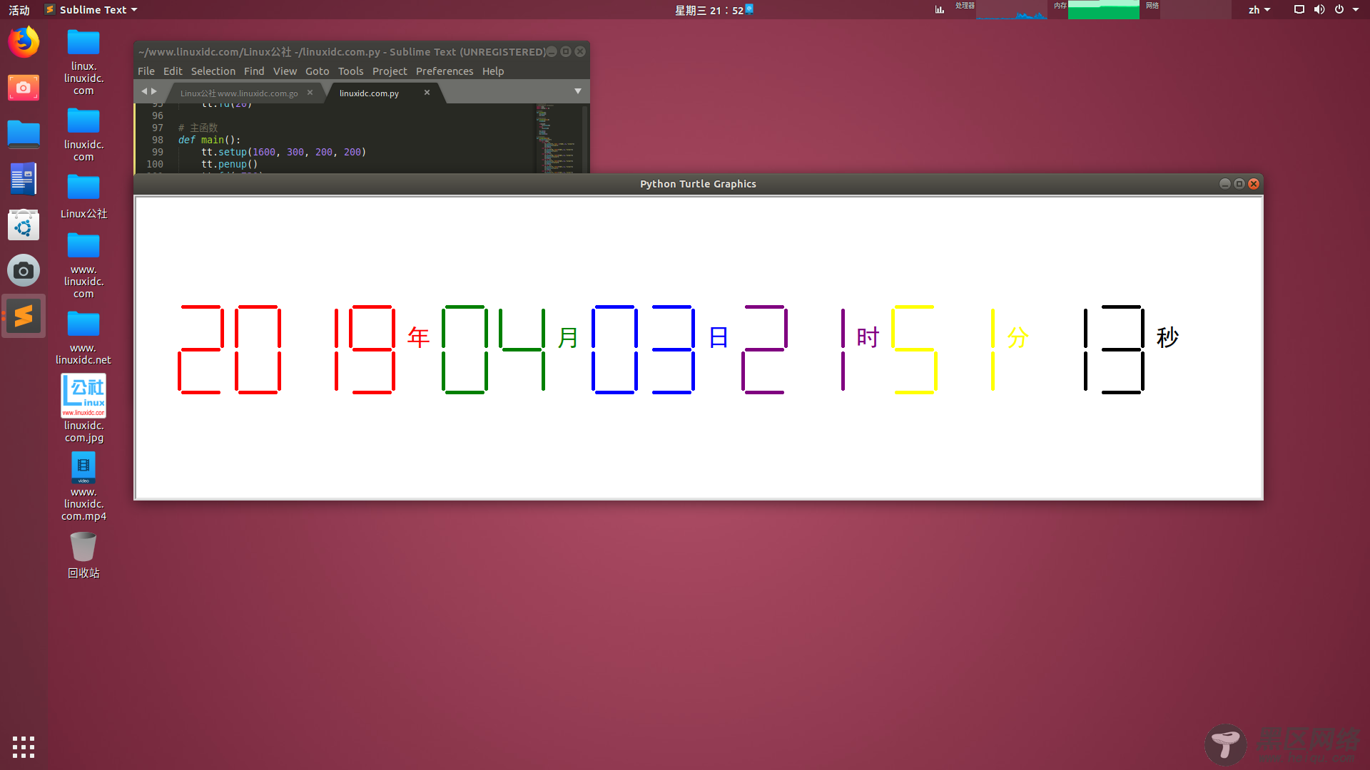The image size is (1370, 770).
Task: Open the Edit menu
Action: click(x=172, y=71)
